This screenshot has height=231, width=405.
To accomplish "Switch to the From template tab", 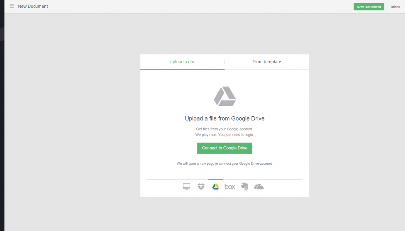I will [x=267, y=62].
